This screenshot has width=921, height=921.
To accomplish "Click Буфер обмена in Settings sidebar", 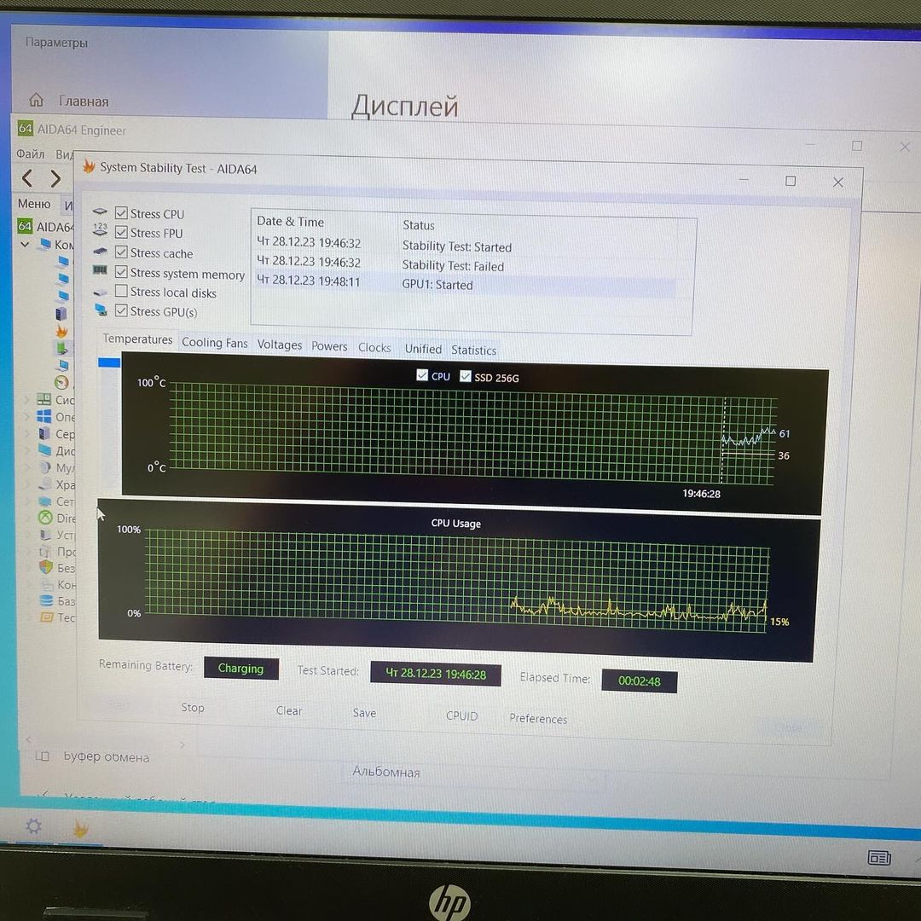I will click(x=106, y=757).
